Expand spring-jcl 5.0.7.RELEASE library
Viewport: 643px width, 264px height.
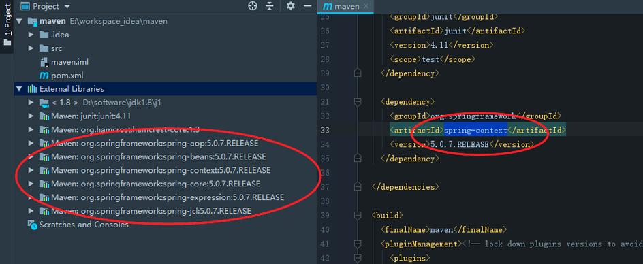click(x=31, y=211)
